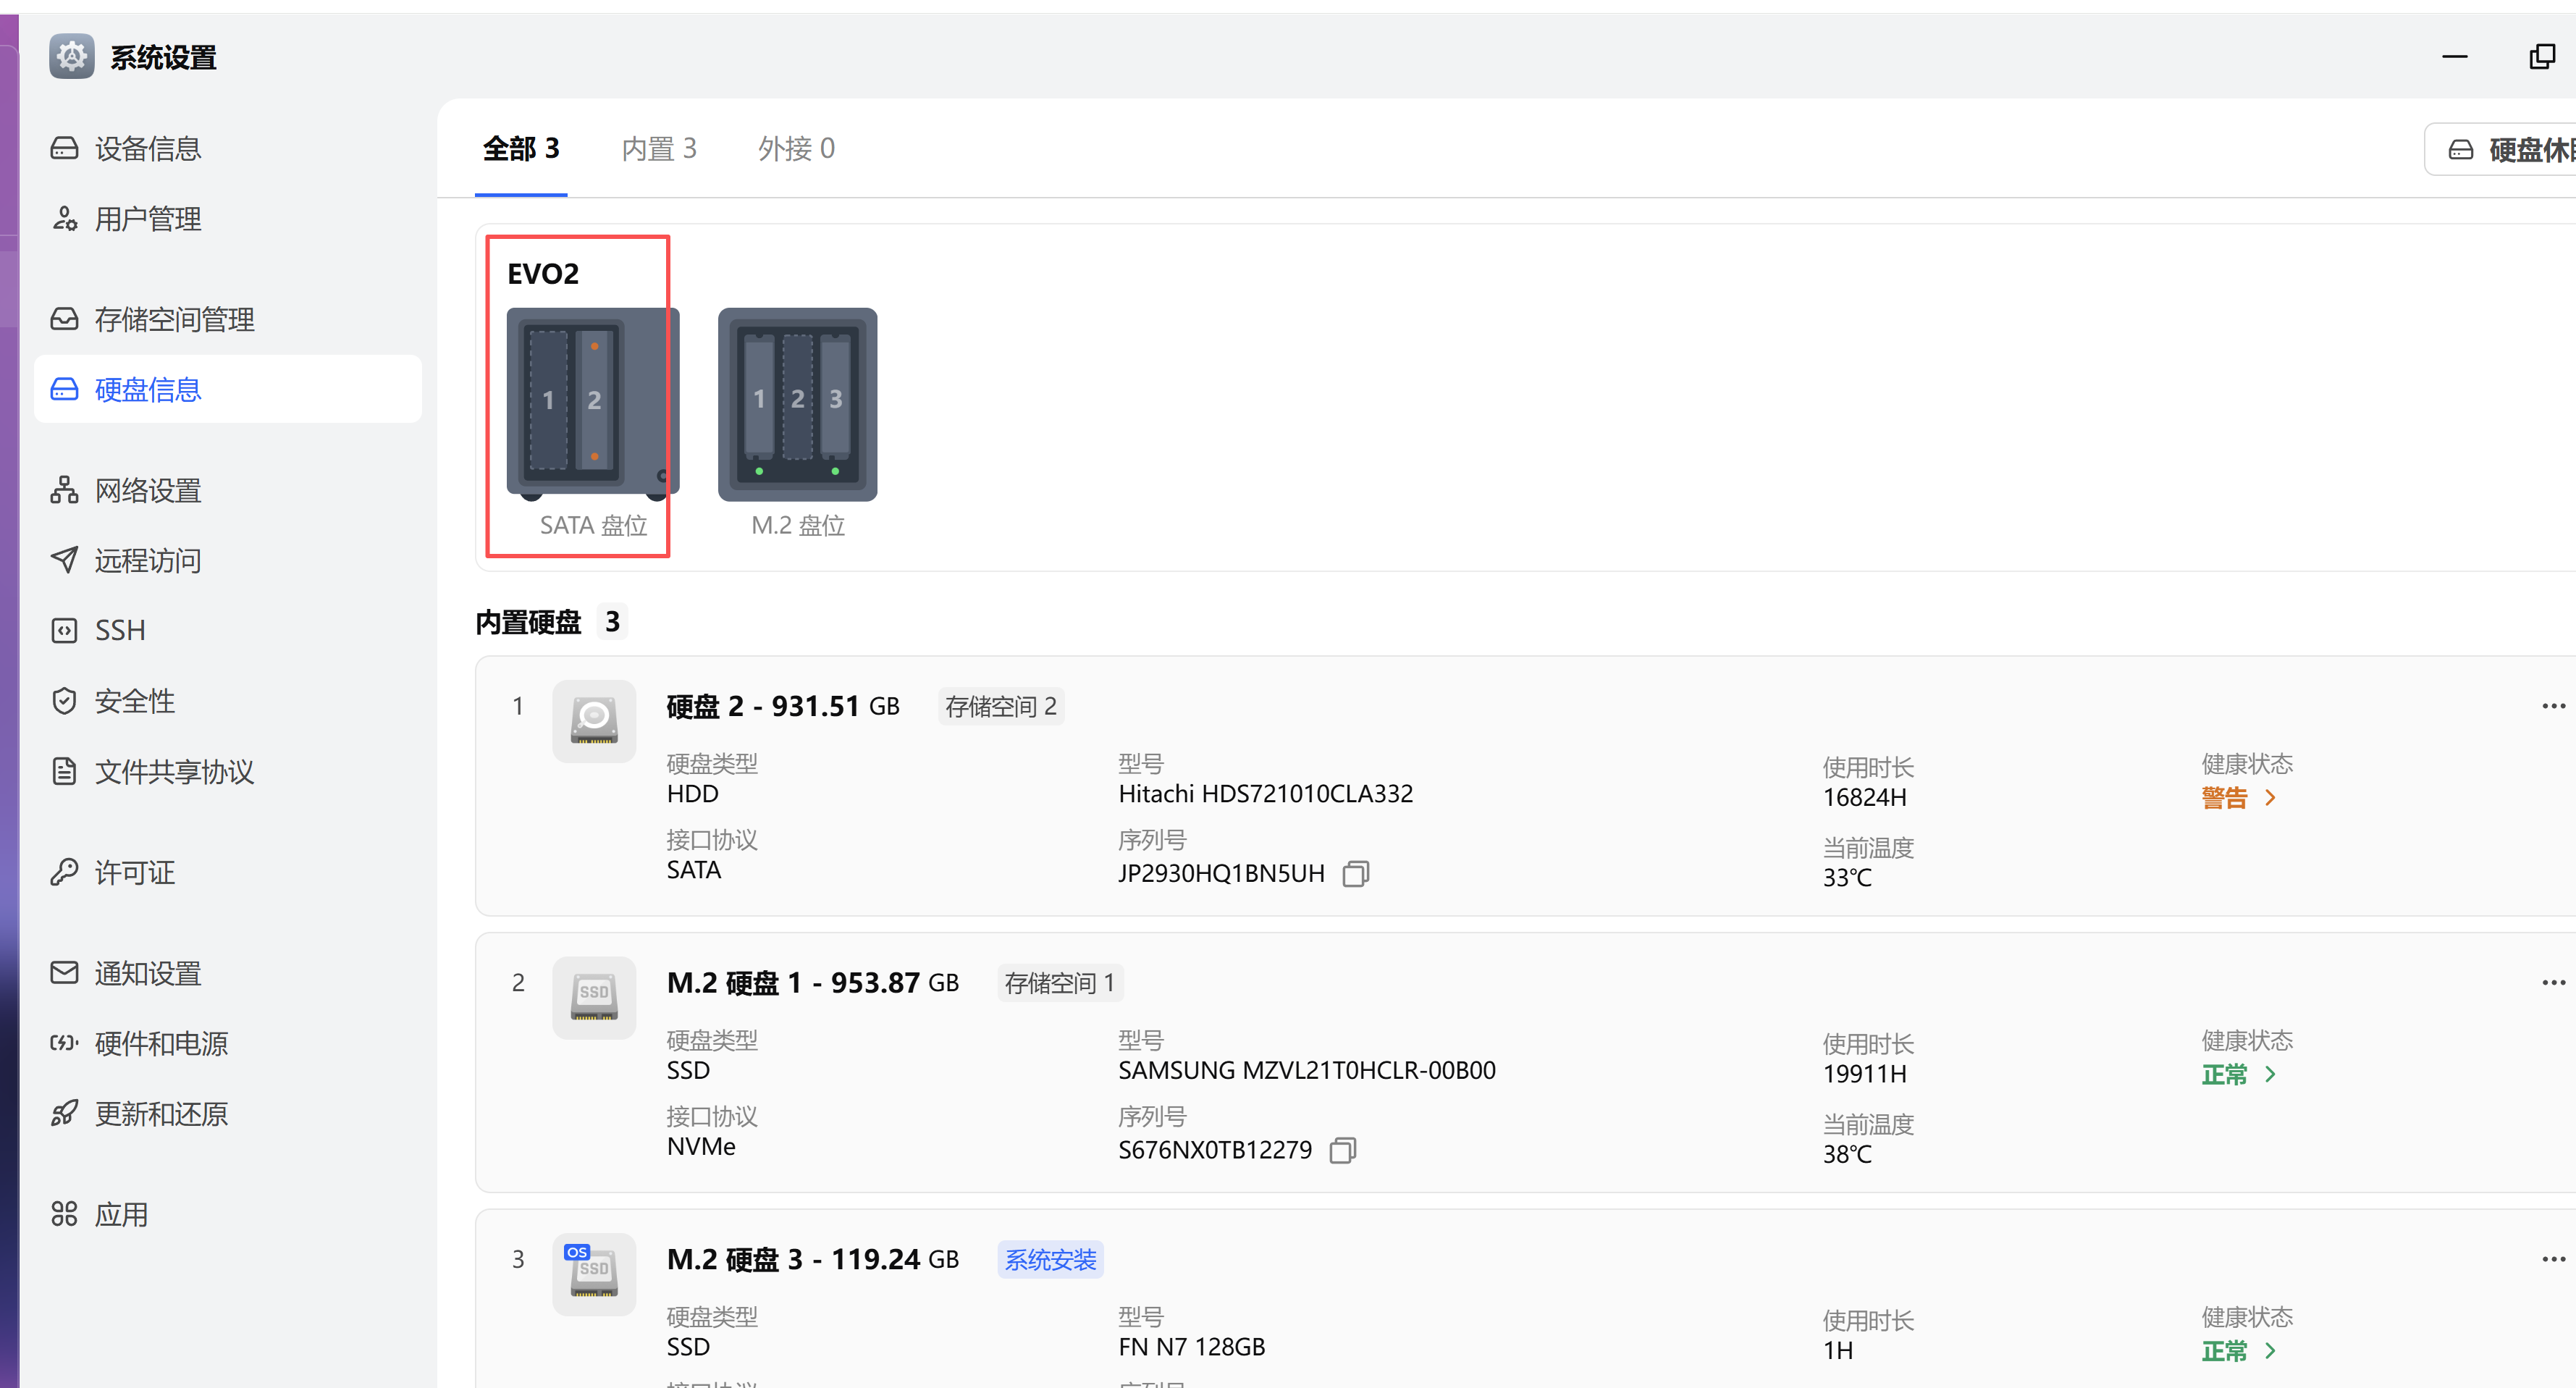Open 存储空间管理 settings
The height and width of the screenshot is (1388, 2576).
pos(174,319)
